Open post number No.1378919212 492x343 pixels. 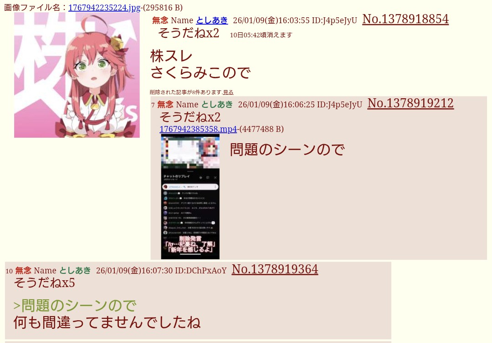pos(410,103)
